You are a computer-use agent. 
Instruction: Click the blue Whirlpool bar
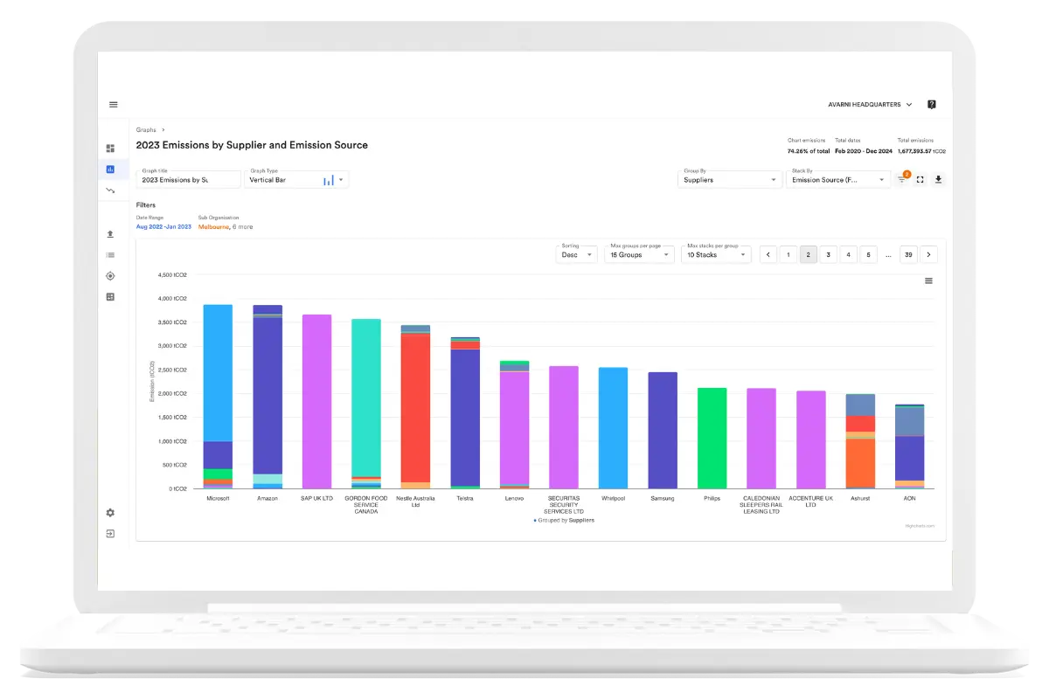pos(613,428)
